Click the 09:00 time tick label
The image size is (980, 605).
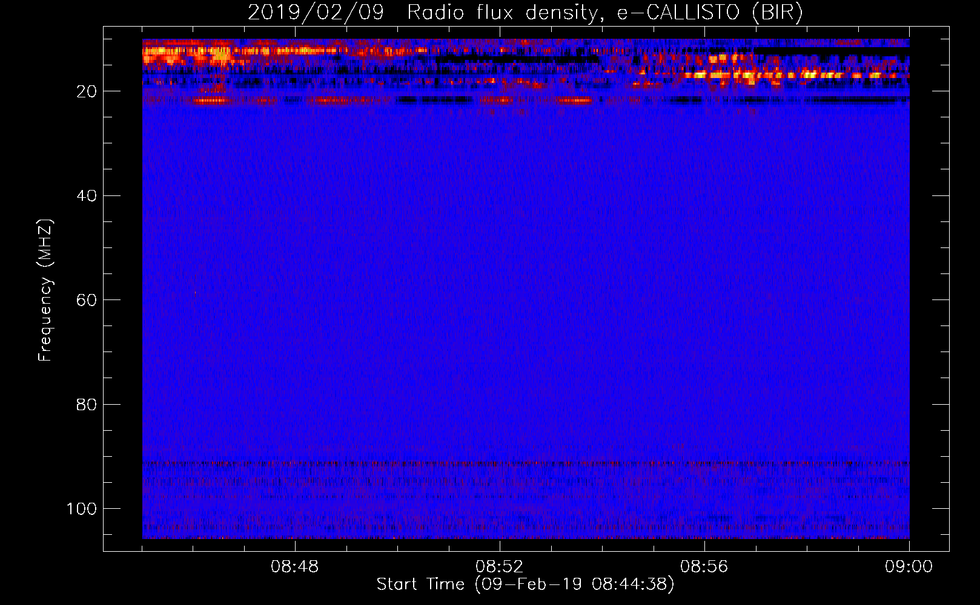click(x=909, y=567)
